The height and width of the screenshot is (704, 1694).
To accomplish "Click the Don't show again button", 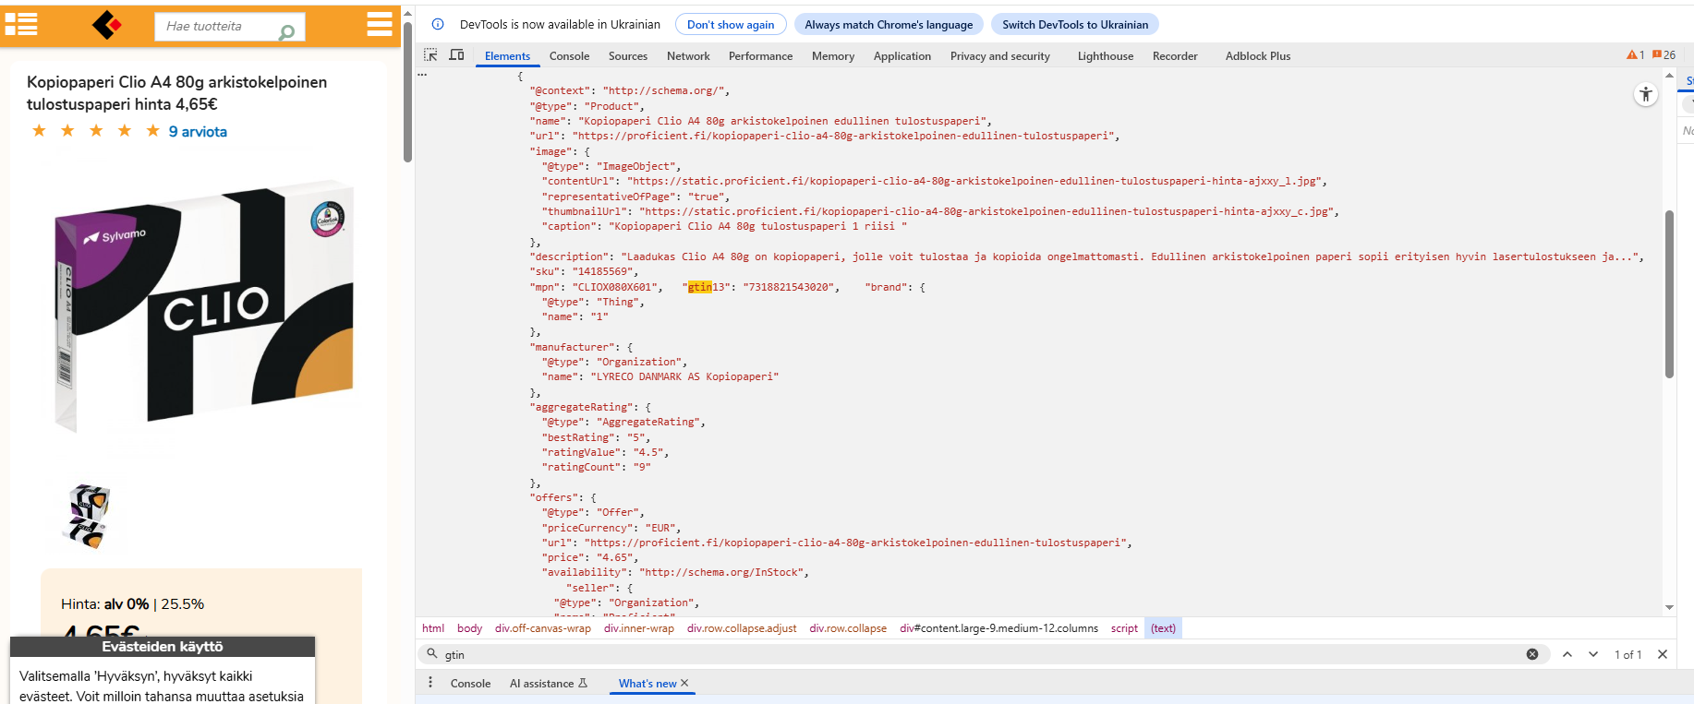I will tap(731, 25).
